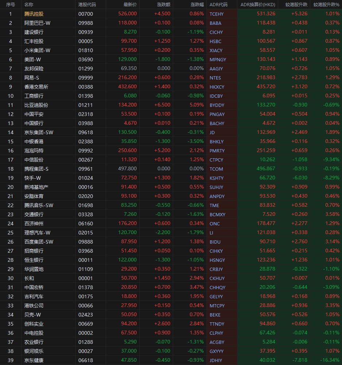Click ADR price 58.557
The width and height of the screenshot is (342, 365).
click(267, 50)
